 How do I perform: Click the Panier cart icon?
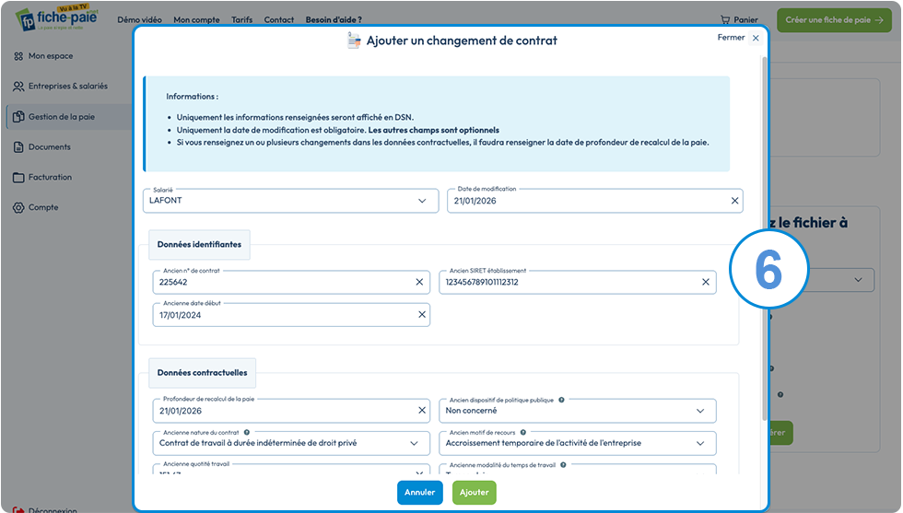tap(725, 19)
